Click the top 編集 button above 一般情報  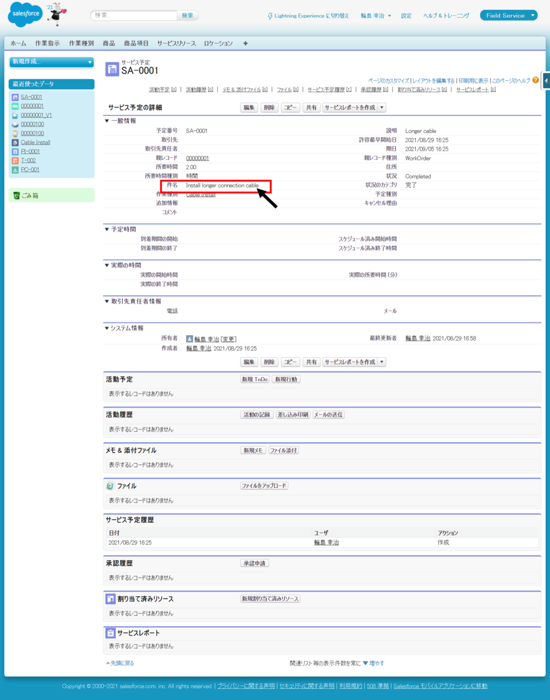click(249, 107)
